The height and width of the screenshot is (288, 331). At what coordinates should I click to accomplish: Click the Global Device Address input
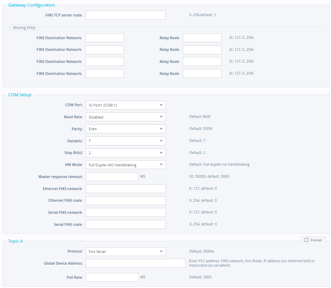(136, 263)
